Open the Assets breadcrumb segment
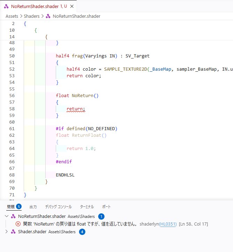Image resolution: width=233 pixels, height=252 pixels. (12, 16)
